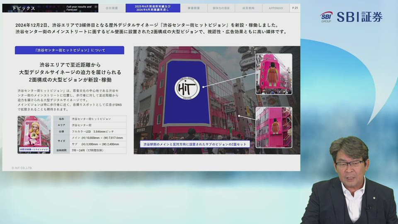The width and height of the screenshot is (398, 224).
Task: Click the 肉眼3D映像×ヒロインメイク caption label
Action: click(x=34, y=149)
